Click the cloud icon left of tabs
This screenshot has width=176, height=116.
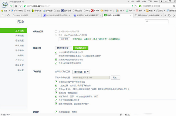[x=8, y=15]
